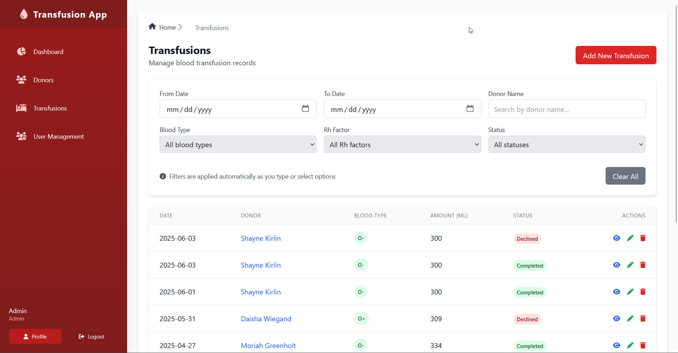
Task: View the Moriah Greenholt record via eye icon
Action: [617, 346]
